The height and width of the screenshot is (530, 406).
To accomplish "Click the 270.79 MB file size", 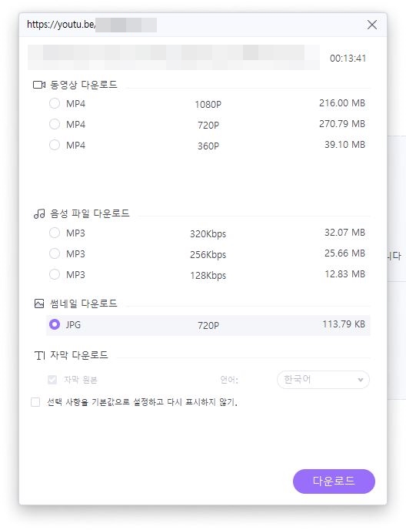I will (x=342, y=124).
